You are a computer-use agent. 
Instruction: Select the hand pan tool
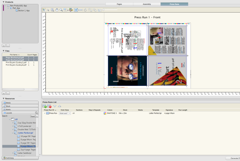point(57,10)
